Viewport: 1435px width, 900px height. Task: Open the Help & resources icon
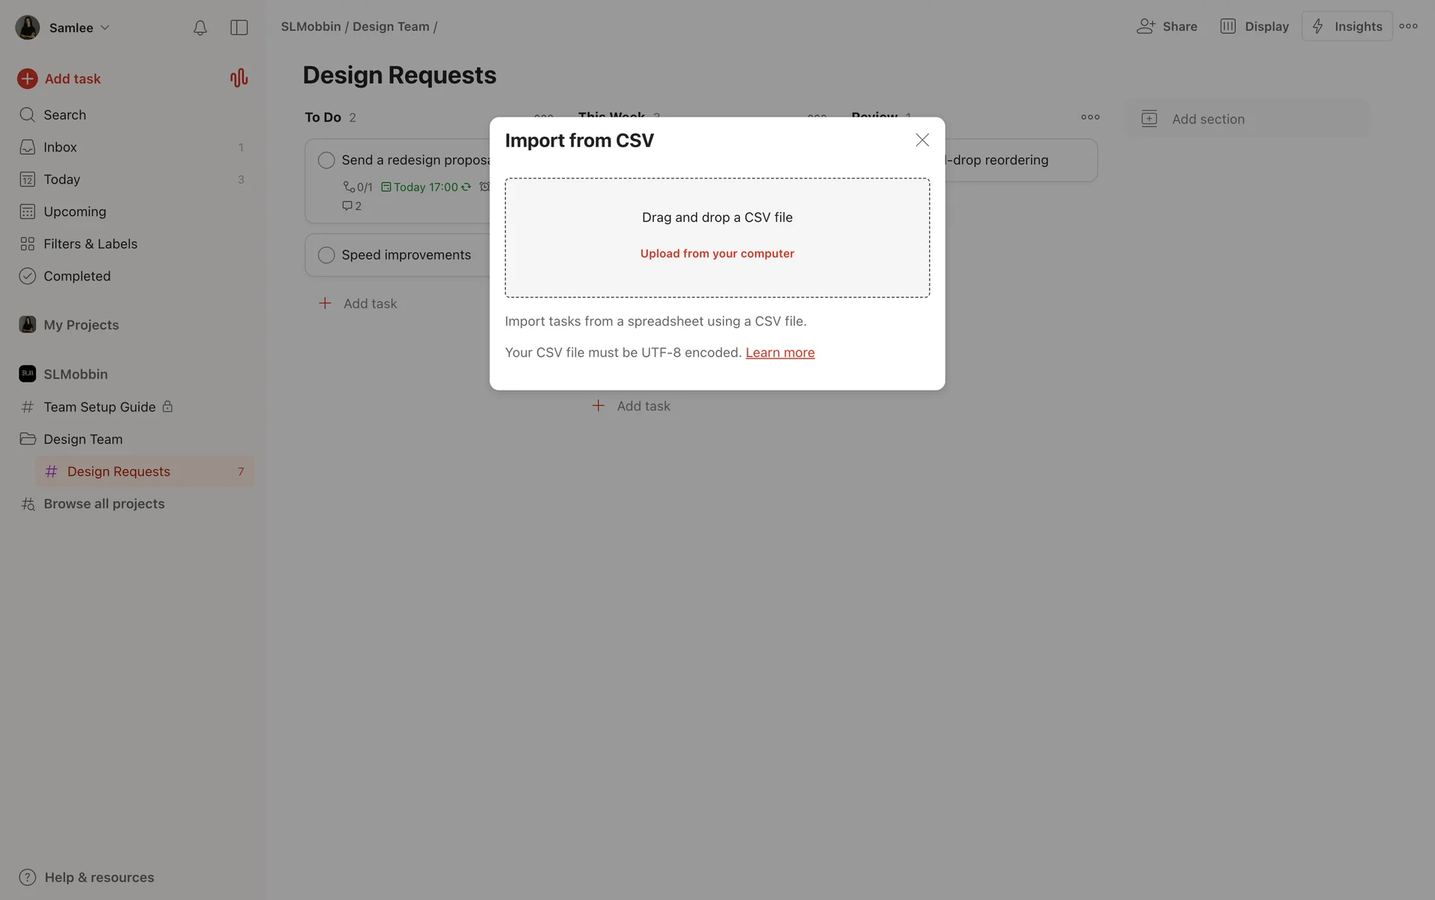click(x=27, y=877)
